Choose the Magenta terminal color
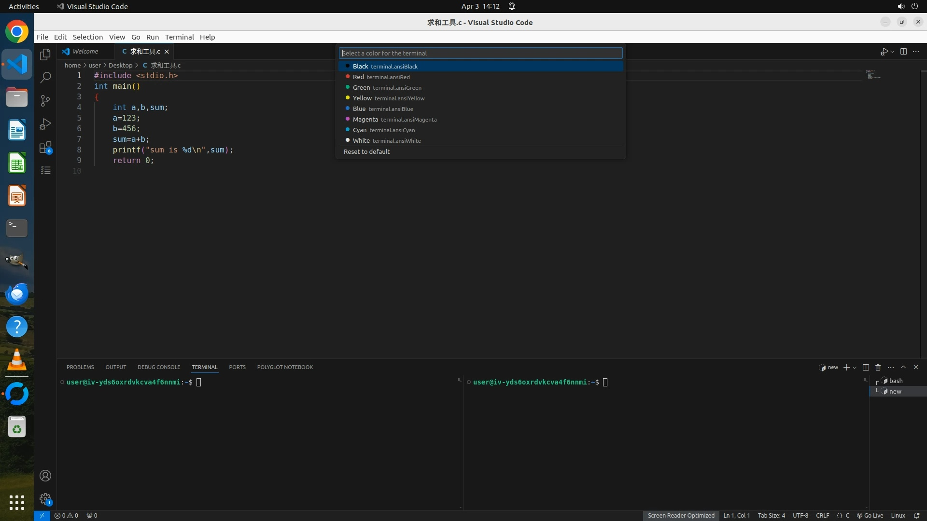Screen dimensions: 927x521 (x=365, y=120)
